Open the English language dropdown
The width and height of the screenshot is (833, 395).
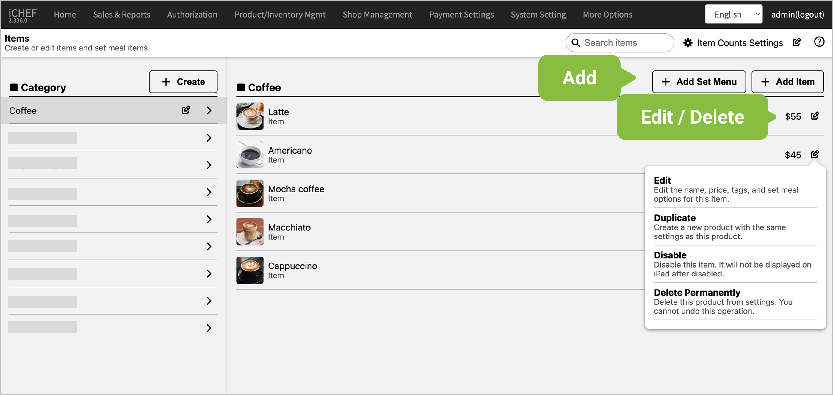pos(733,15)
